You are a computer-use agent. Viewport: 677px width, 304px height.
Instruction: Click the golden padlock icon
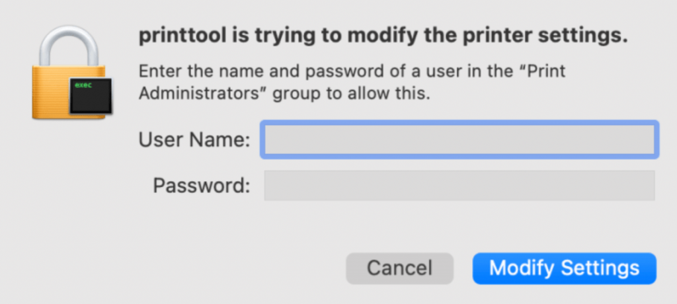(71, 73)
